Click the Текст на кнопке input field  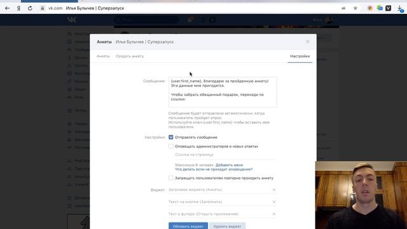point(219,202)
